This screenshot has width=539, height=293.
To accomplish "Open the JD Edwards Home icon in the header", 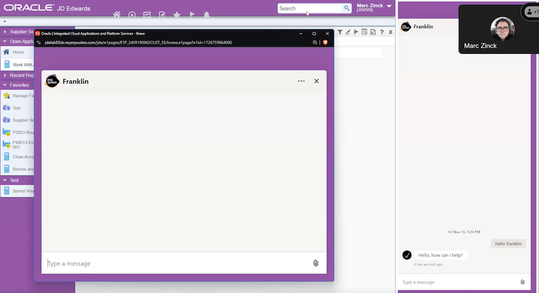I will [x=117, y=14].
